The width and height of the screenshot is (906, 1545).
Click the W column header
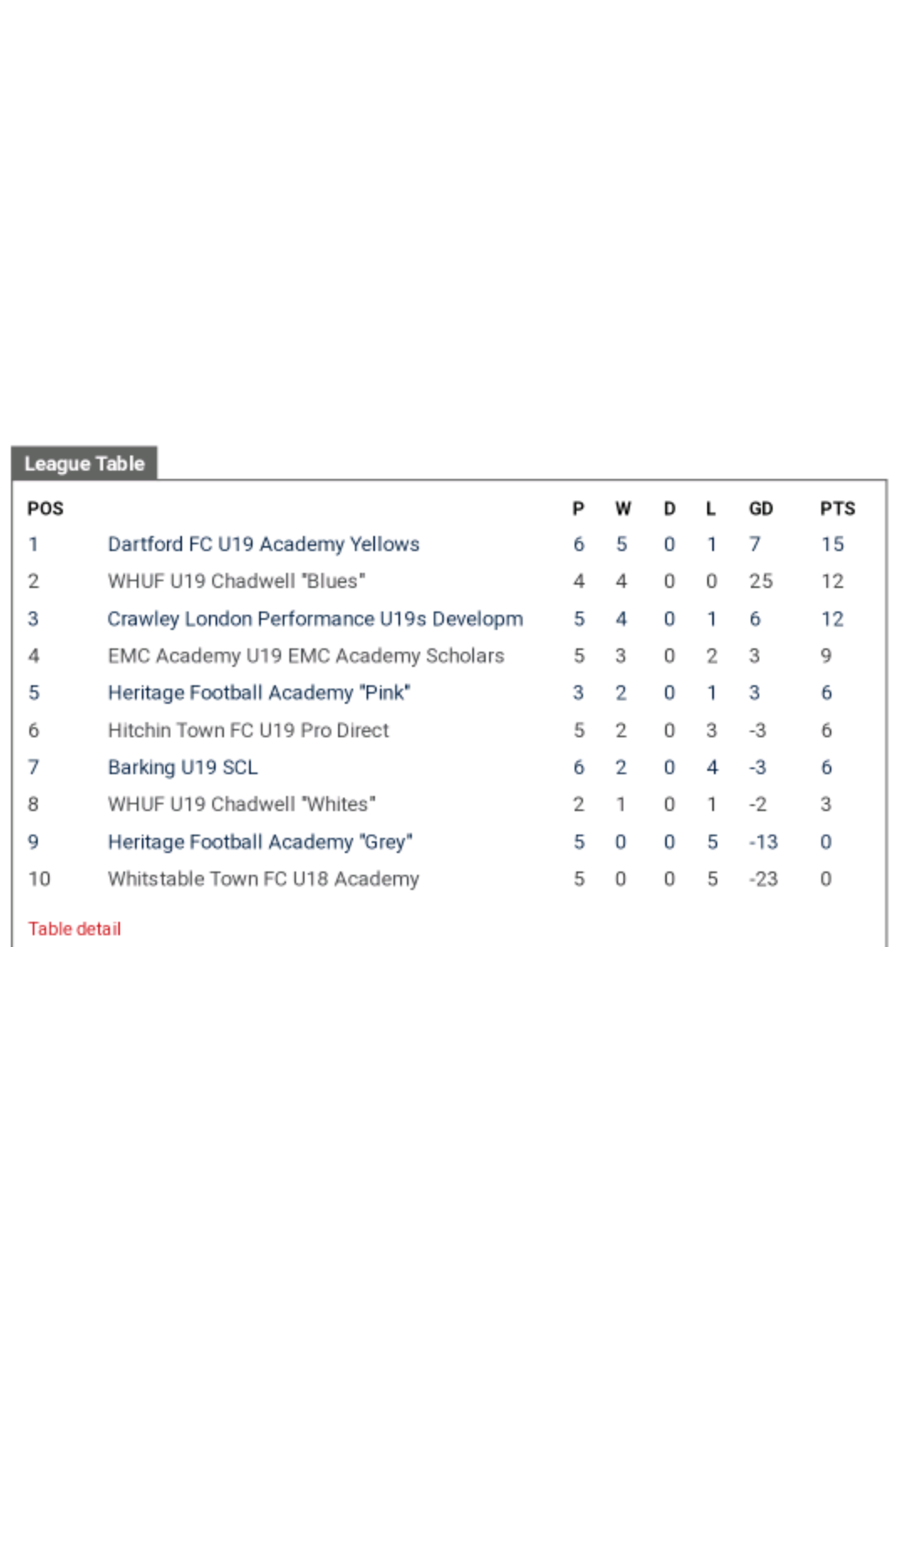[622, 508]
